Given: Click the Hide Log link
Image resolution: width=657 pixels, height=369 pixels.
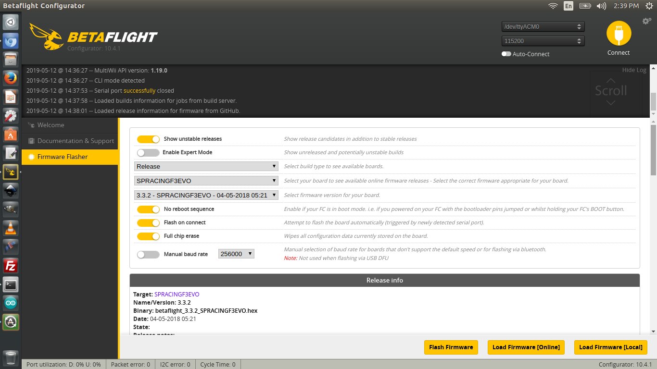Looking at the screenshot, I should point(634,70).
